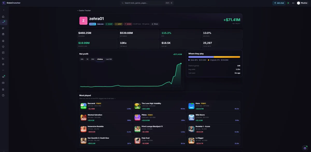
Task: Click the StakeCruncher logo icon
Action: tap(4, 3)
